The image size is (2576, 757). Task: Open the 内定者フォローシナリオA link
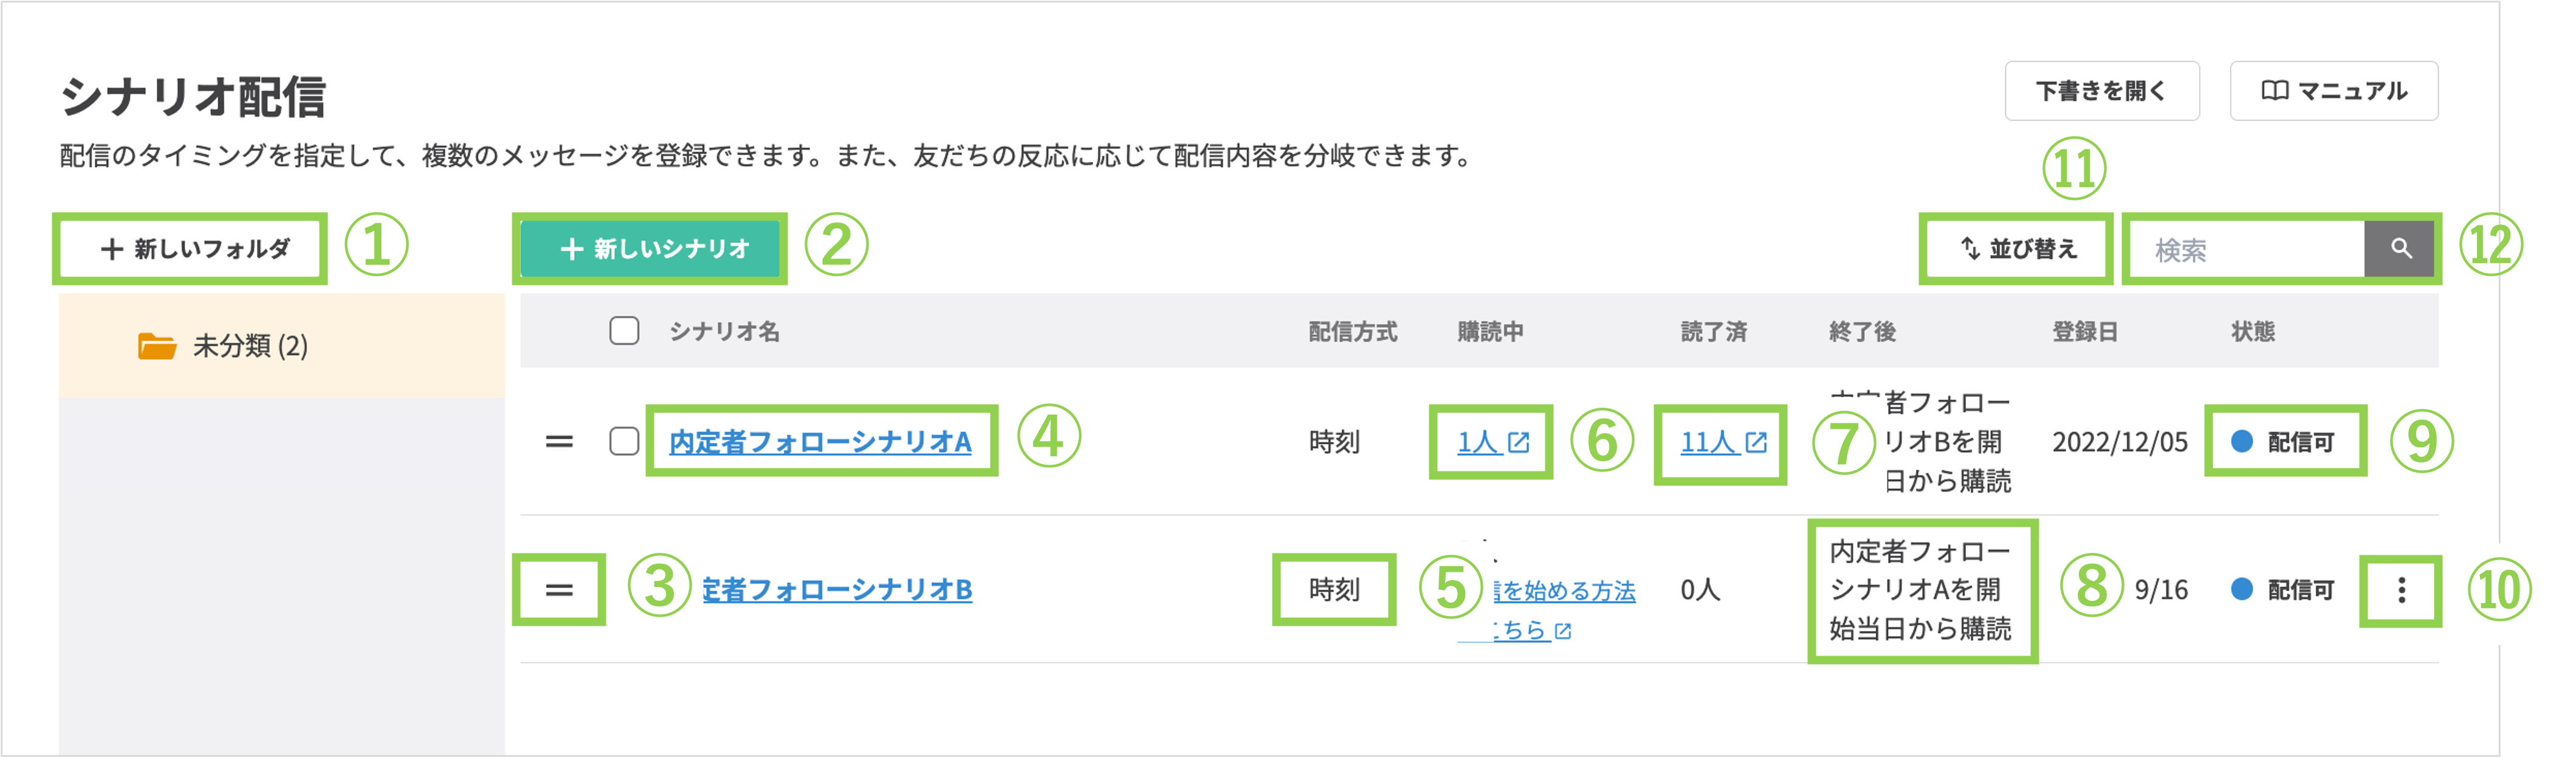[820, 442]
